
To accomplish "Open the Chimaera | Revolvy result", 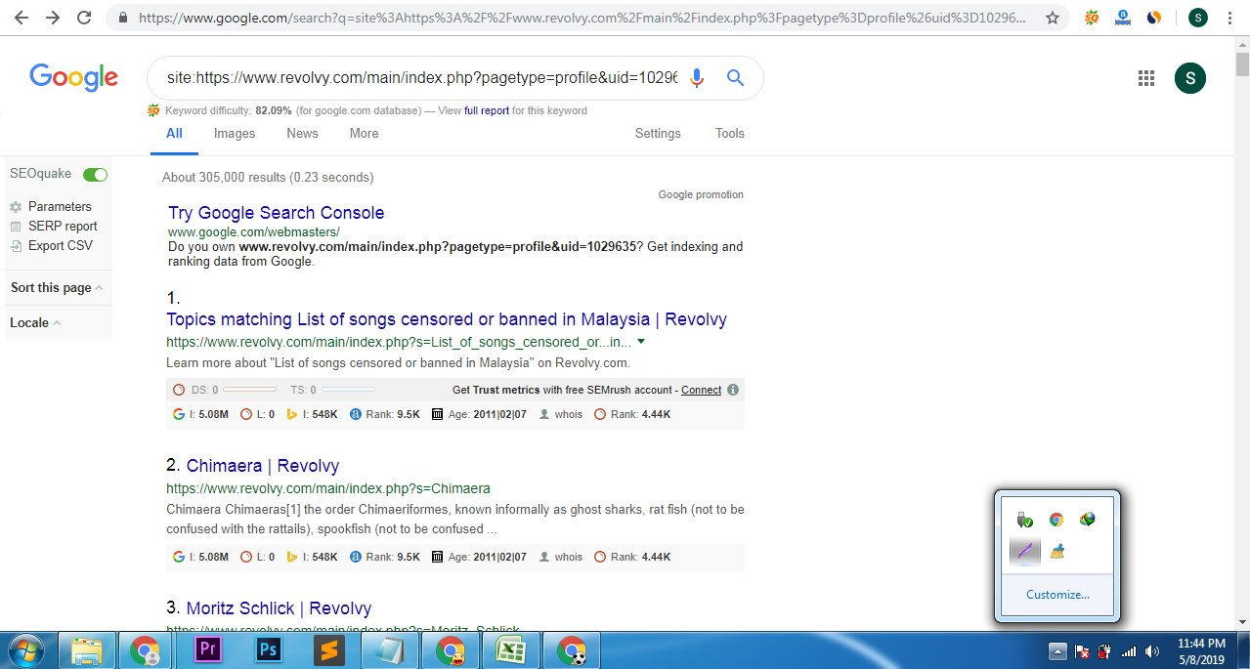I will [263, 466].
